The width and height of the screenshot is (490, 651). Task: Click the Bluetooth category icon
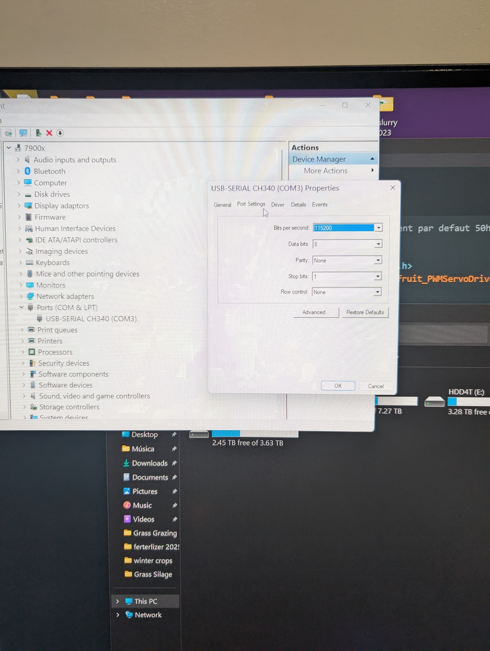pos(27,171)
